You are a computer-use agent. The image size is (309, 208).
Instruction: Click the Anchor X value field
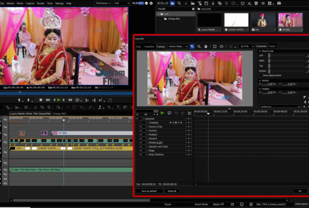coord(269,84)
